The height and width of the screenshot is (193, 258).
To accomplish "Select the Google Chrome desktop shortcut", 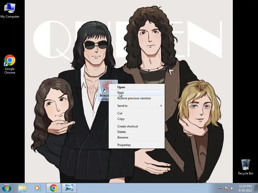I will [x=10, y=64].
